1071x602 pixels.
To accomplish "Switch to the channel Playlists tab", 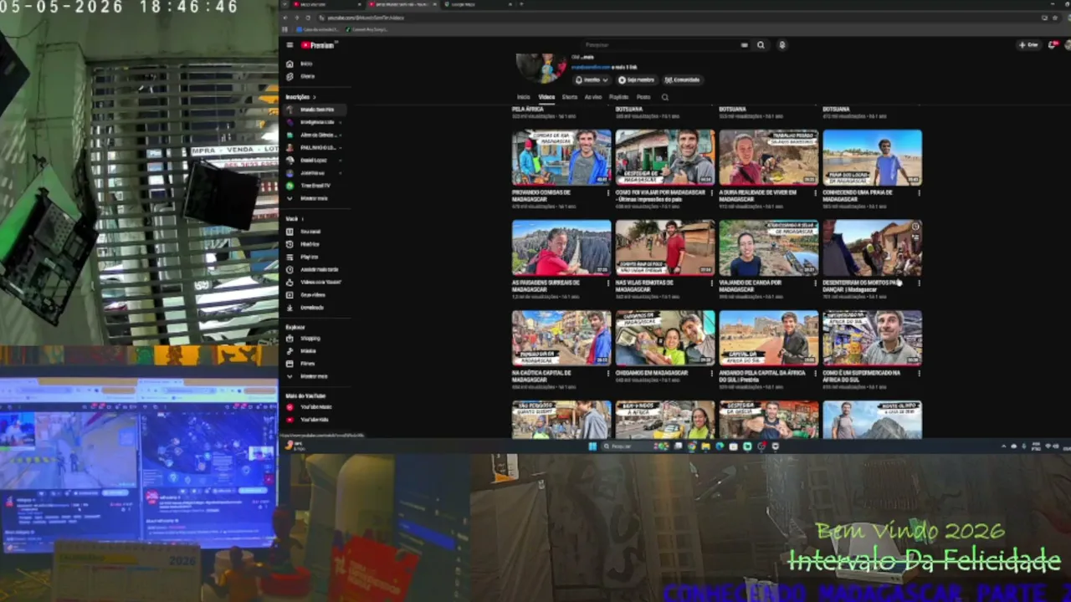I will pos(619,97).
